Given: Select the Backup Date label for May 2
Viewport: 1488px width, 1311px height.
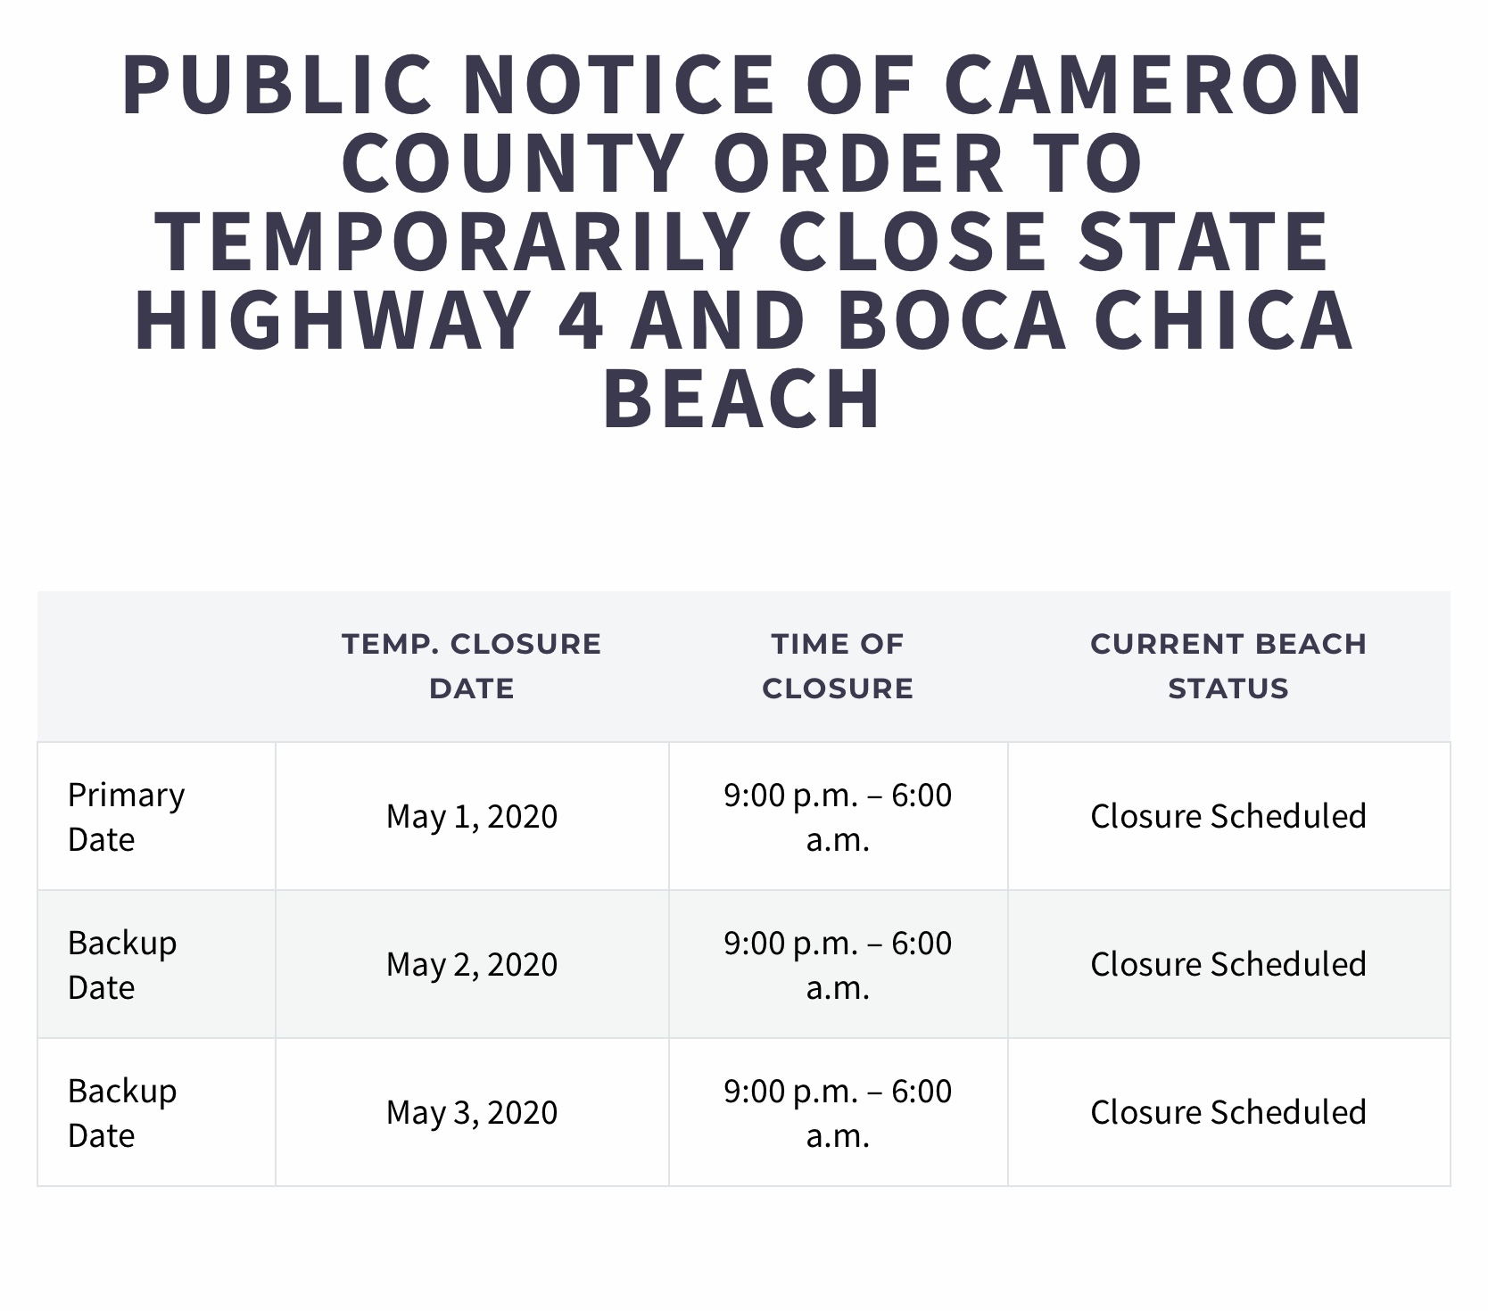Looking at the screenshot, I should point(122,964).
